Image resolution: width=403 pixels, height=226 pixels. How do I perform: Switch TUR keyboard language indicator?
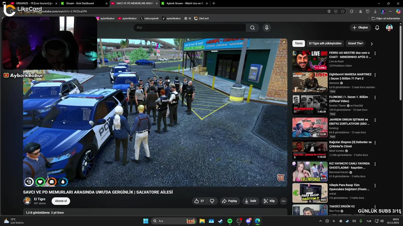[369, 221]
